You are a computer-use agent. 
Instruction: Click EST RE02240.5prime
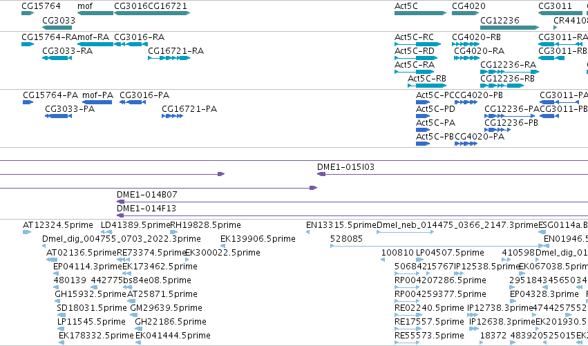(429, 309)
